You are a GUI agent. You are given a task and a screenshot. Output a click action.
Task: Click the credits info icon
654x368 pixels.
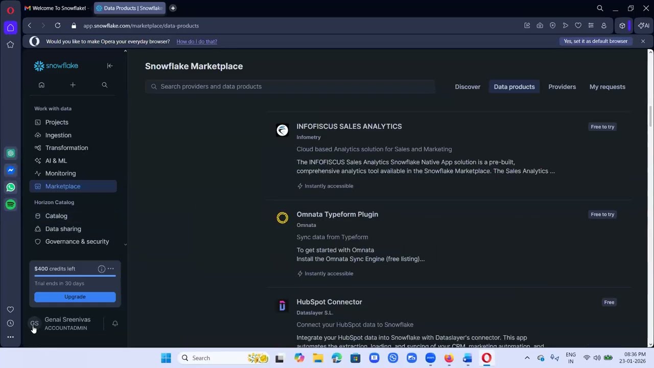click(x=101, y=269)
